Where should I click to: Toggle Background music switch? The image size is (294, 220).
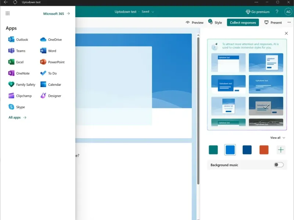point(279,165)
